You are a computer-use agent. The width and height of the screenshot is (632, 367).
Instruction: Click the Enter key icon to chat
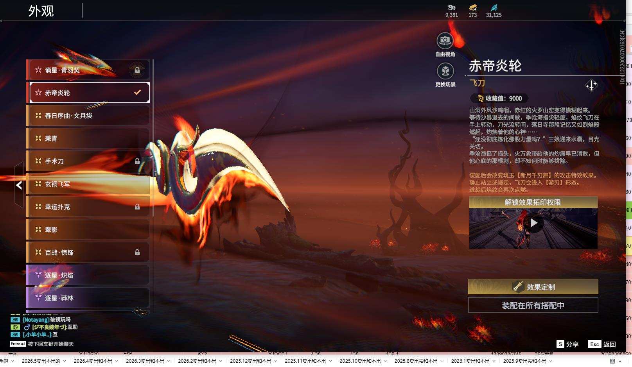point(18,344)
